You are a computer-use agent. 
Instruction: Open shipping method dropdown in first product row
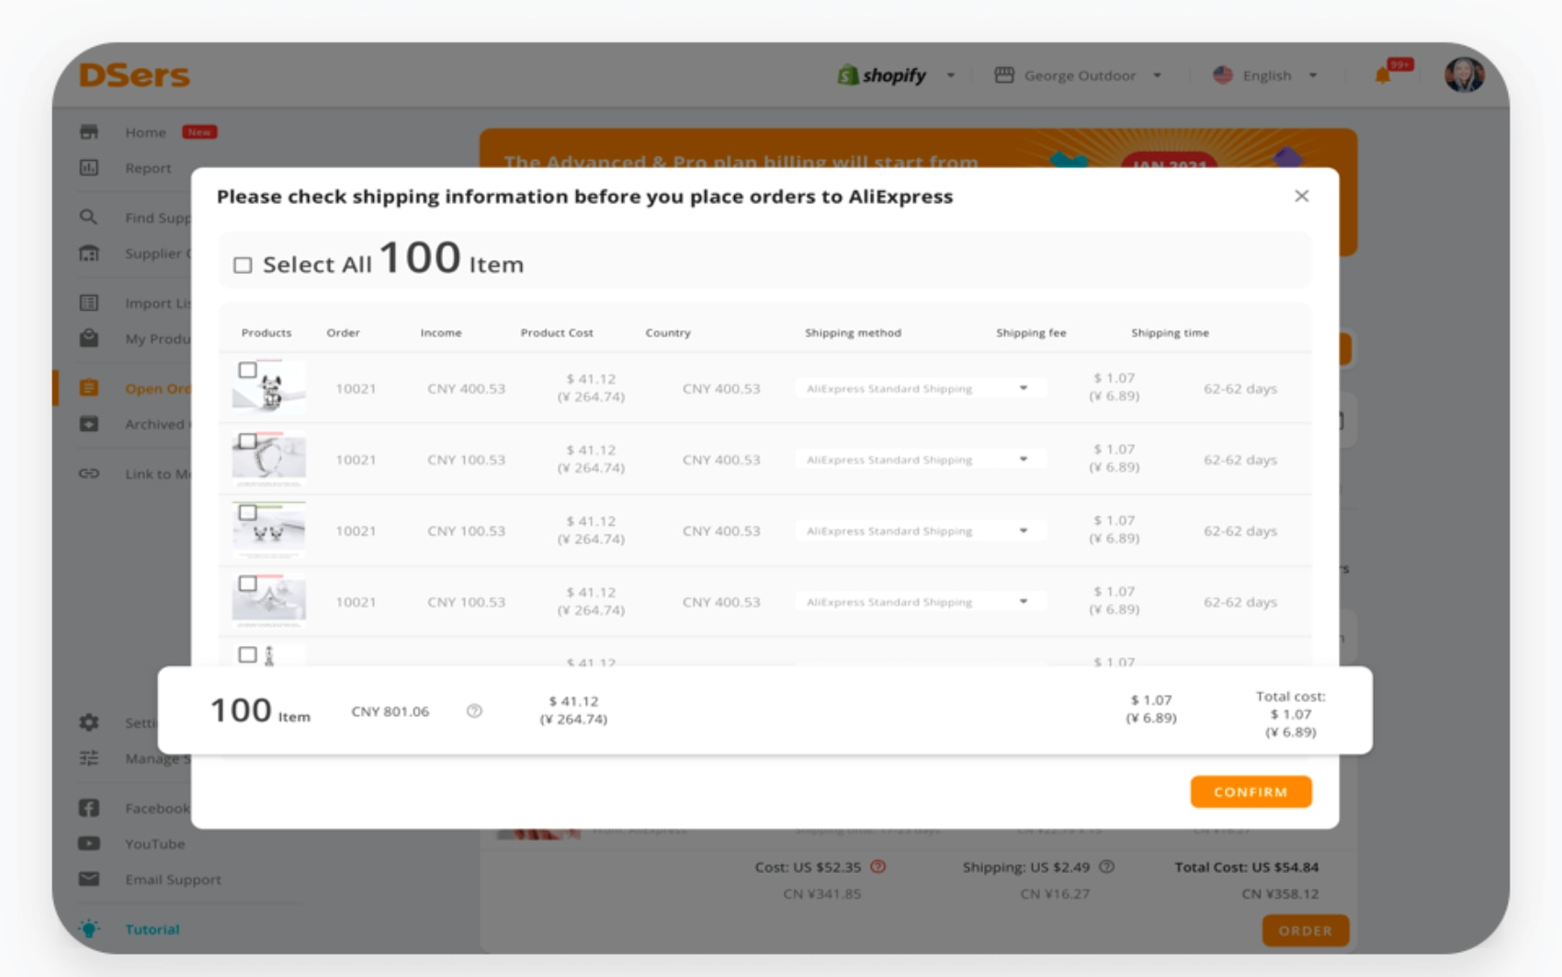[x=920, y=389]
